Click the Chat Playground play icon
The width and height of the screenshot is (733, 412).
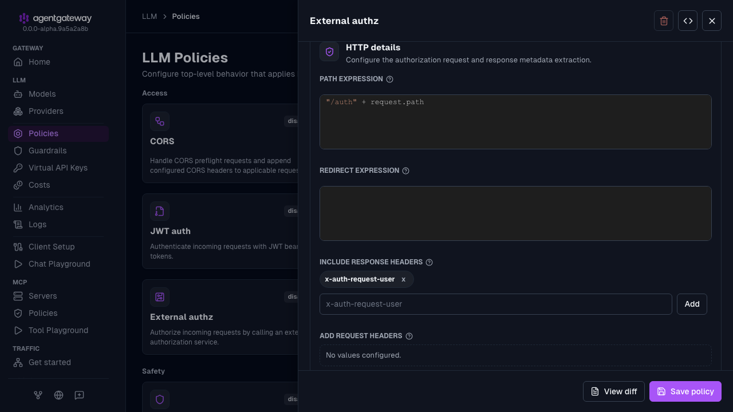pyautogui.click(x=18, y=264)
